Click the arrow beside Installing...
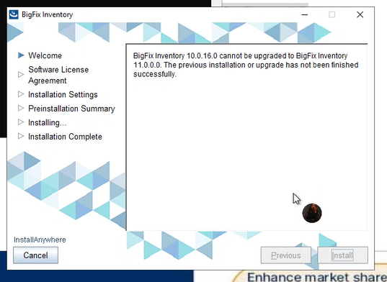387x282 pixels. click(x=21, y=122)
